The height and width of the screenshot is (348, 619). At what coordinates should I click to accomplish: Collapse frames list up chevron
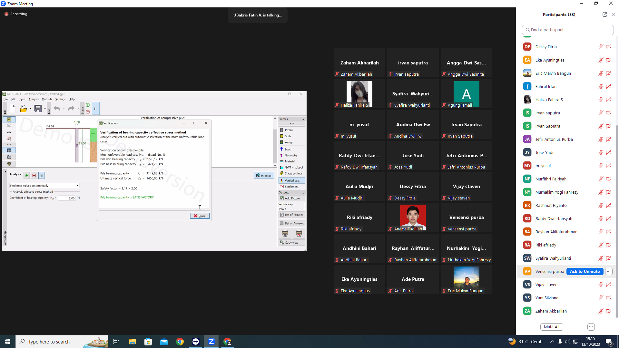pyautogui.click(x=292, y=123)
